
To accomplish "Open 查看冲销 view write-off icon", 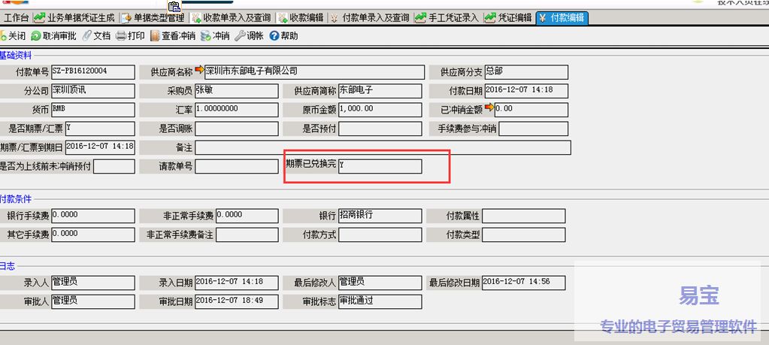I will (x=156, y=35).
